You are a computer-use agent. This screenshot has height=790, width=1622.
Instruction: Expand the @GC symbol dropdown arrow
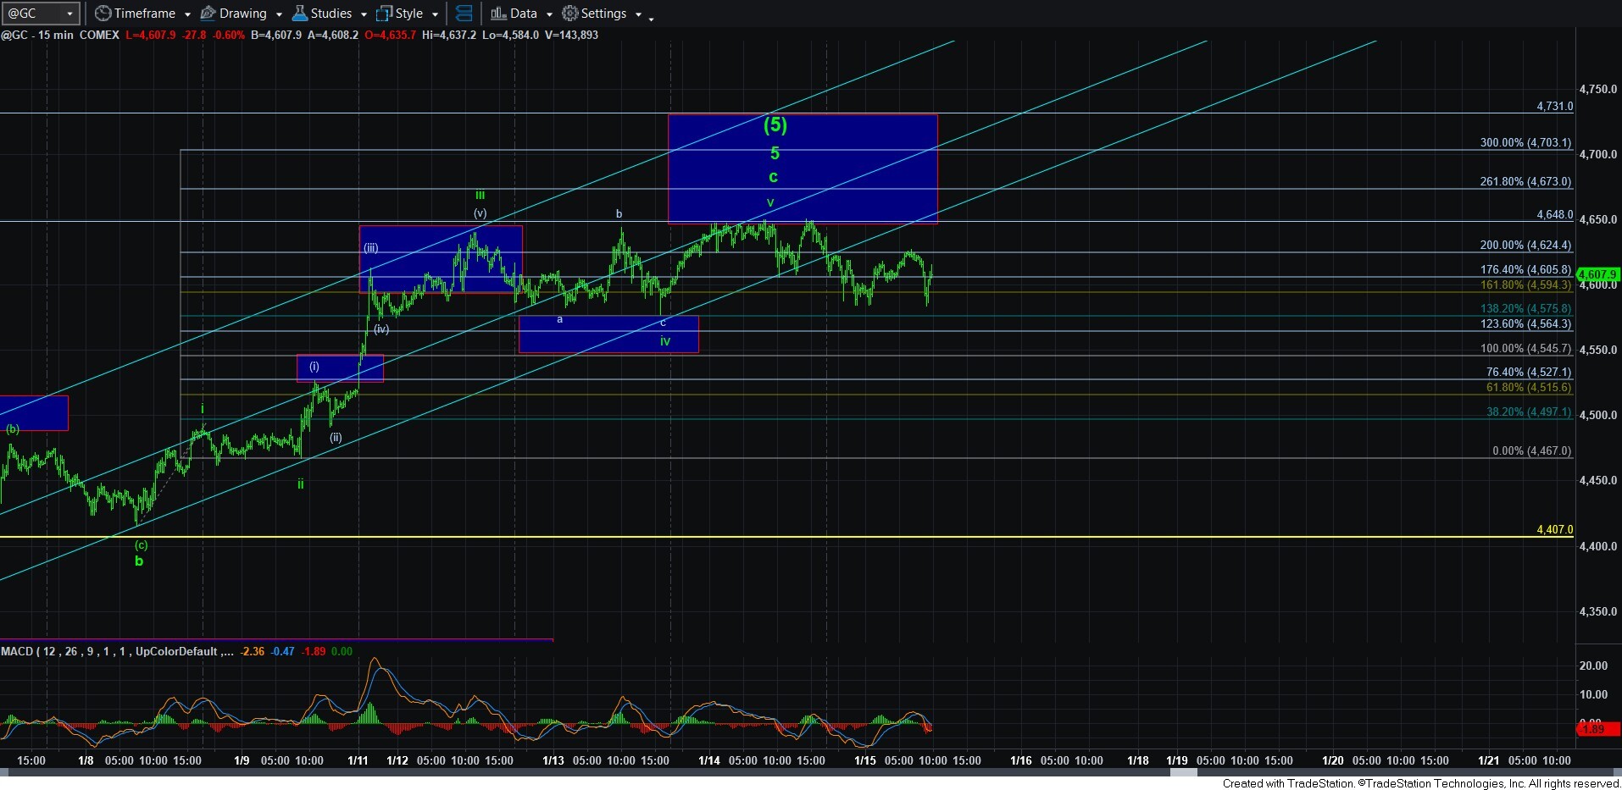(x=69, y=14)
